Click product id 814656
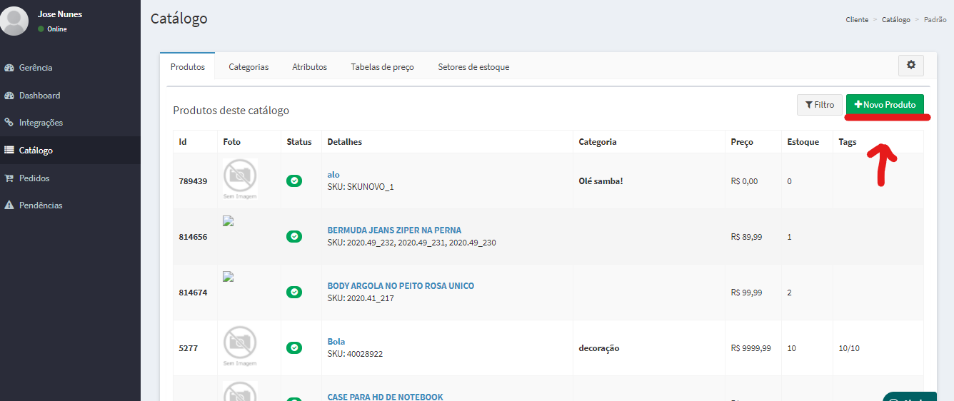The height and width of the screenshot is (401, 954). [x=193, y=237]
